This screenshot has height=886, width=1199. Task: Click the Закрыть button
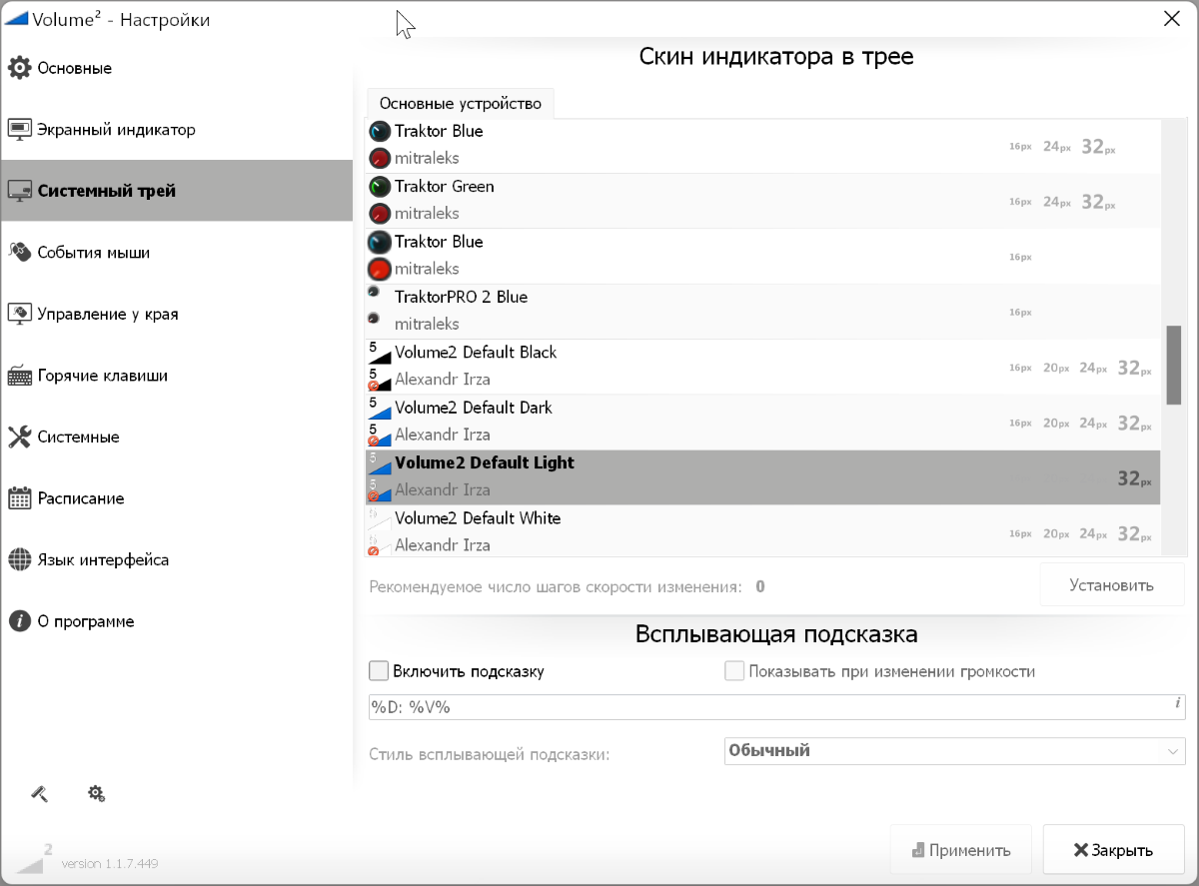click(1114, 850)
